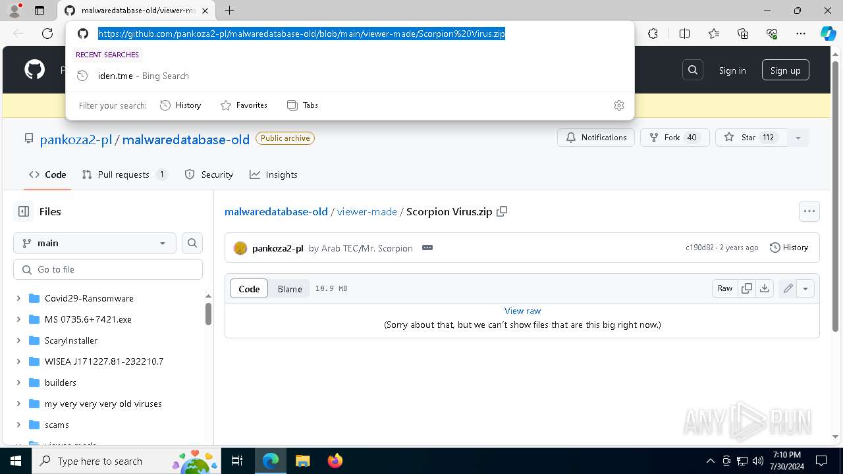Open edit options dropdown next to pencil
843x474 pixels.
click(805, 288)
